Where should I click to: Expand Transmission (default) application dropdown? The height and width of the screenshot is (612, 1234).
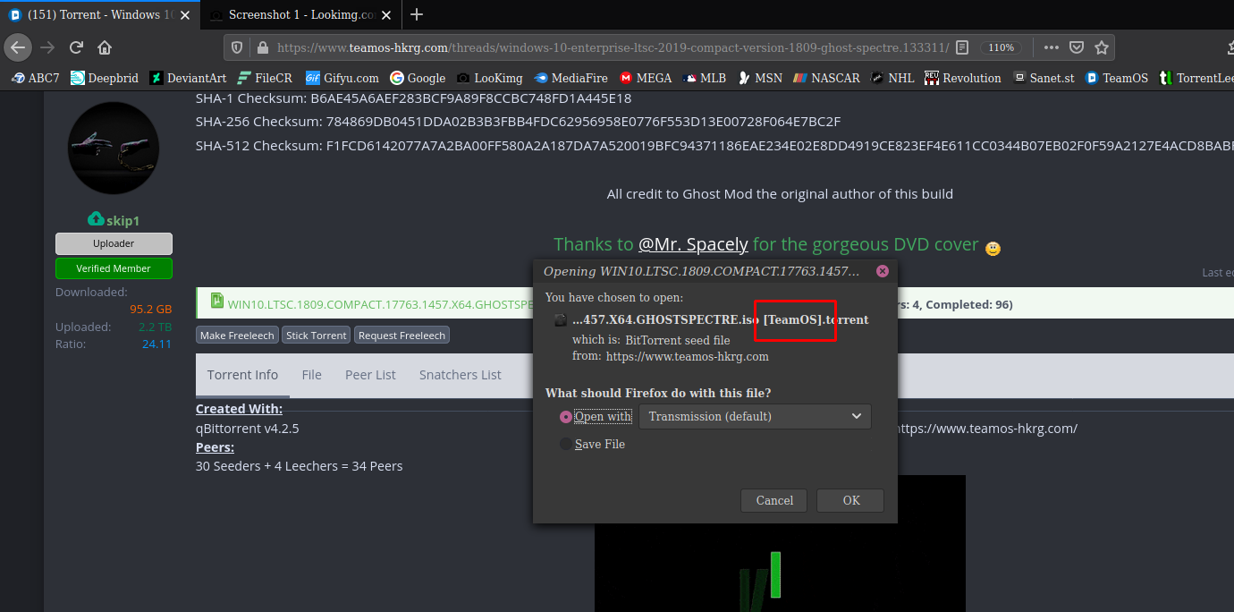click(755, 416)
